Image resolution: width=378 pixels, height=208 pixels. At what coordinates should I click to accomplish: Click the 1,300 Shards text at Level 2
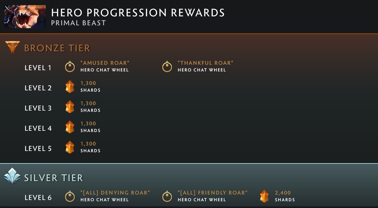point(89,86)
